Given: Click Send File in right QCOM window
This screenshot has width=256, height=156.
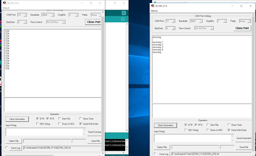Looking at the screenshot, I should click(244, 147).
